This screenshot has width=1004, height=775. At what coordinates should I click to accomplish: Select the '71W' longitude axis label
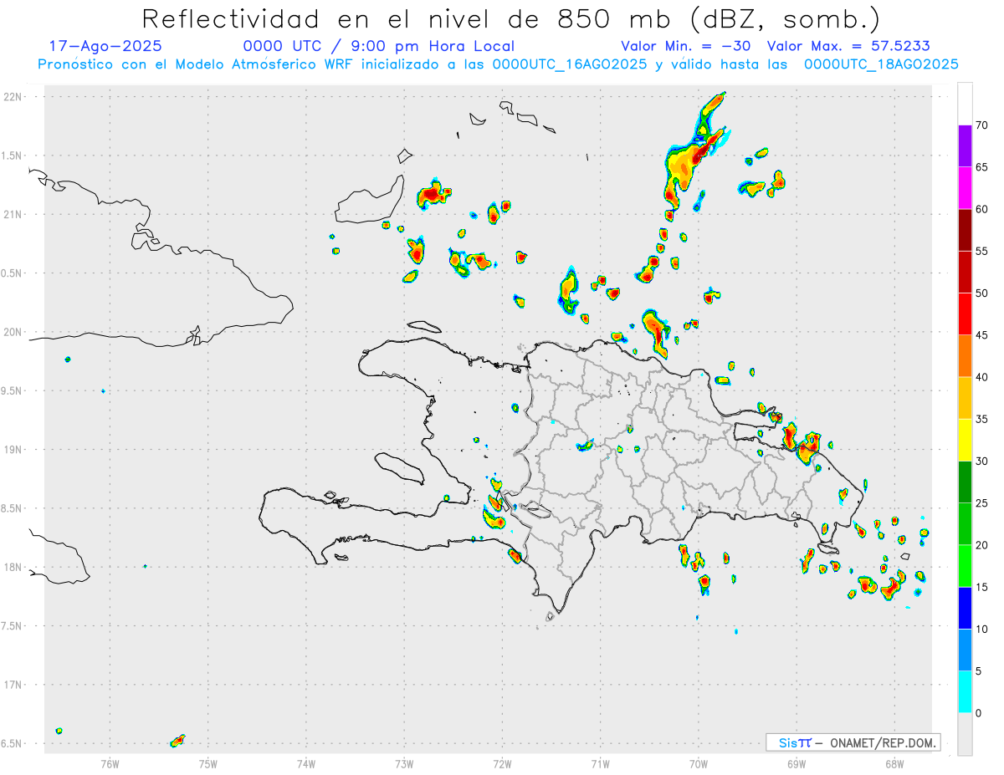coord(600,764)
